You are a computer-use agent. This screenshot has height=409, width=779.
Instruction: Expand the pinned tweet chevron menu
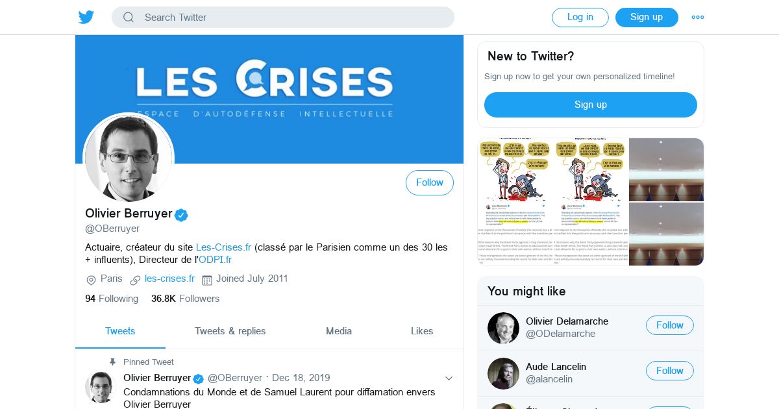point(449,378)
